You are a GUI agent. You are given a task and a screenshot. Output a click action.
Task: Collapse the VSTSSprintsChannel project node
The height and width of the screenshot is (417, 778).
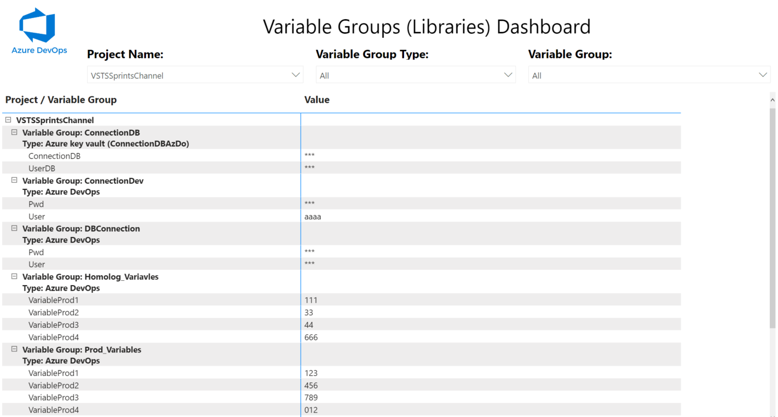[x=8, y=120]
